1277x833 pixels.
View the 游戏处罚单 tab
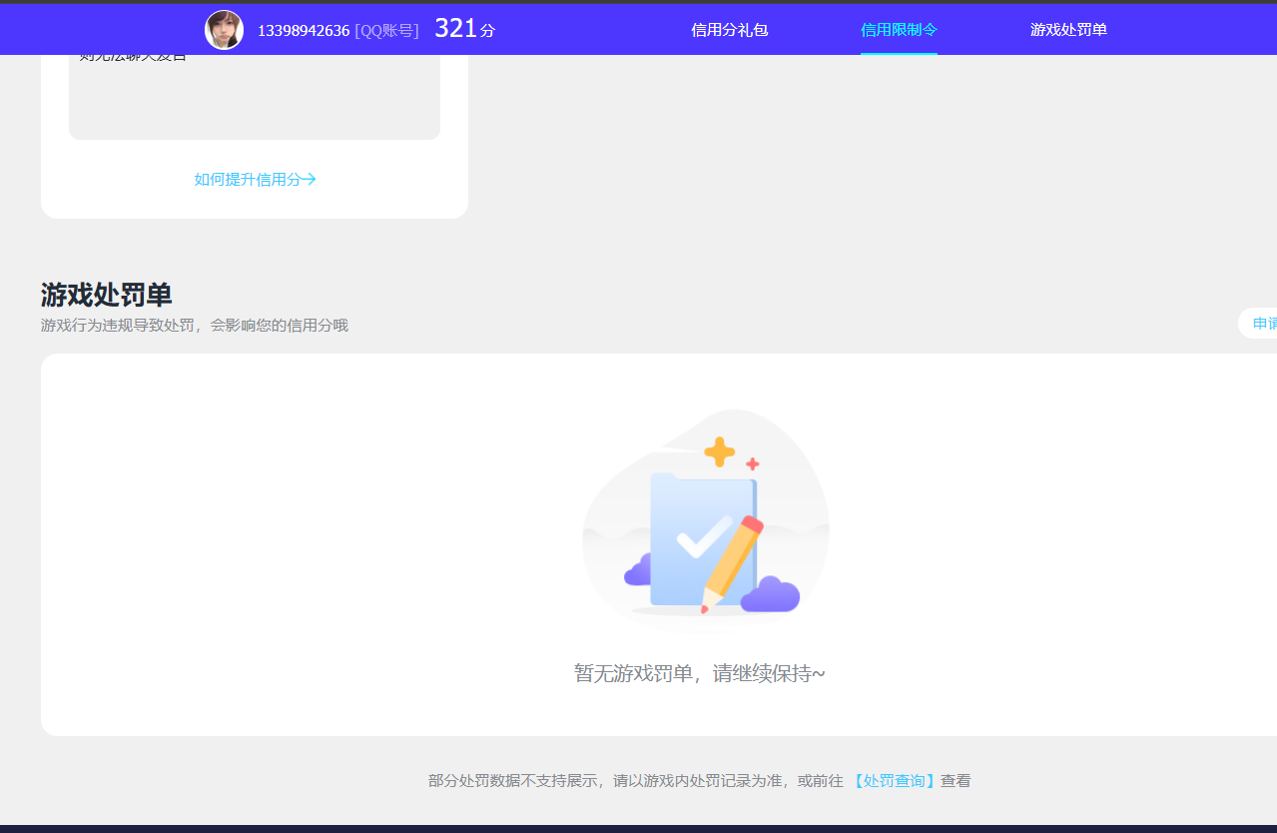pos(1068,30)
